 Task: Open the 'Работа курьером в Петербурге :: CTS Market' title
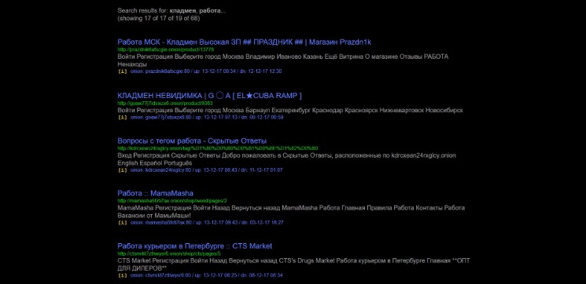195,246
